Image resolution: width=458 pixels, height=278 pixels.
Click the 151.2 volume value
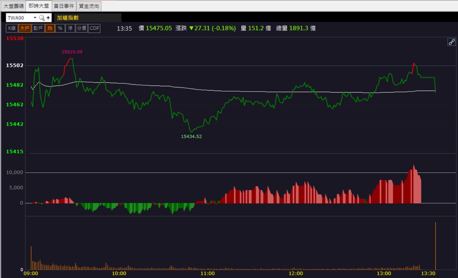256,28
